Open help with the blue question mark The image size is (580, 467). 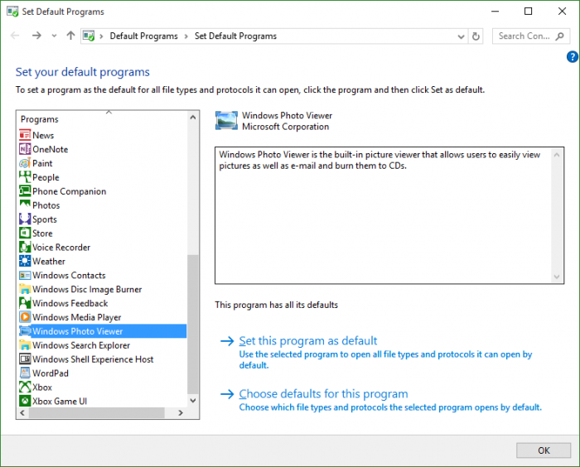(572, 57)
